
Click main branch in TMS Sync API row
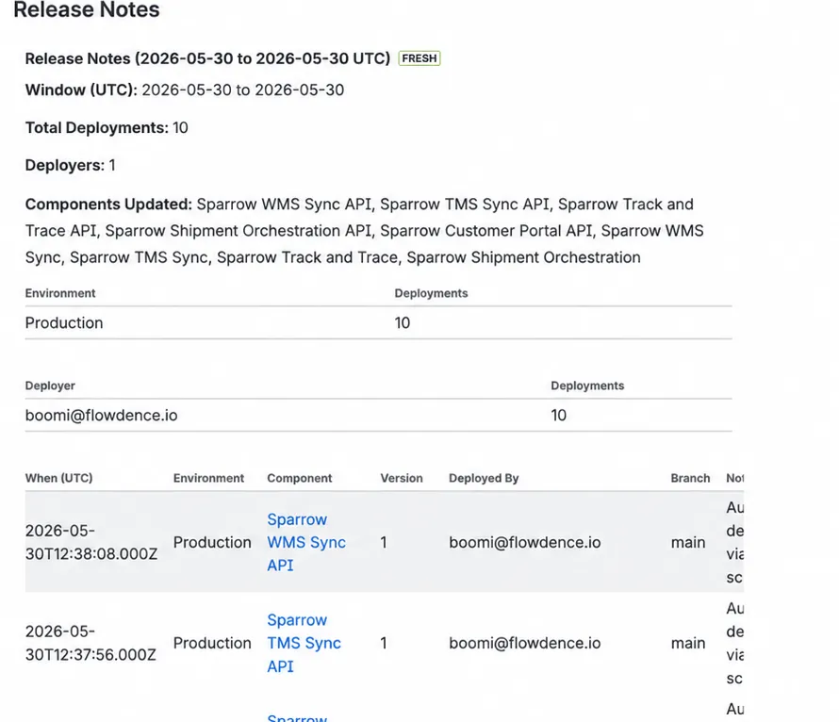[x=688, y=643]
